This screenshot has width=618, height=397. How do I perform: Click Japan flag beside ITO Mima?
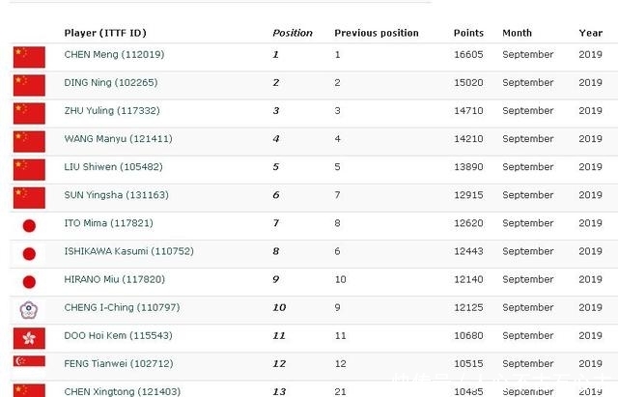pyautogui.click(x=29, y=226)
